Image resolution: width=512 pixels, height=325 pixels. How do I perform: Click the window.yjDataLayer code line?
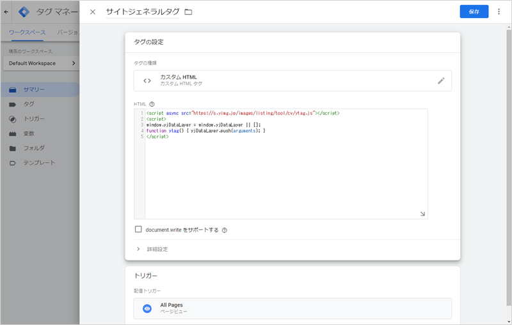click(x=204, y=125)
